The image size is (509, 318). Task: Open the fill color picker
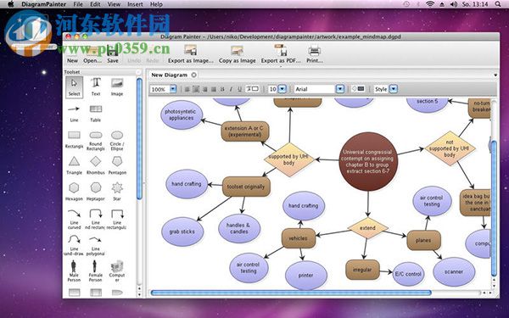[358, 88]
